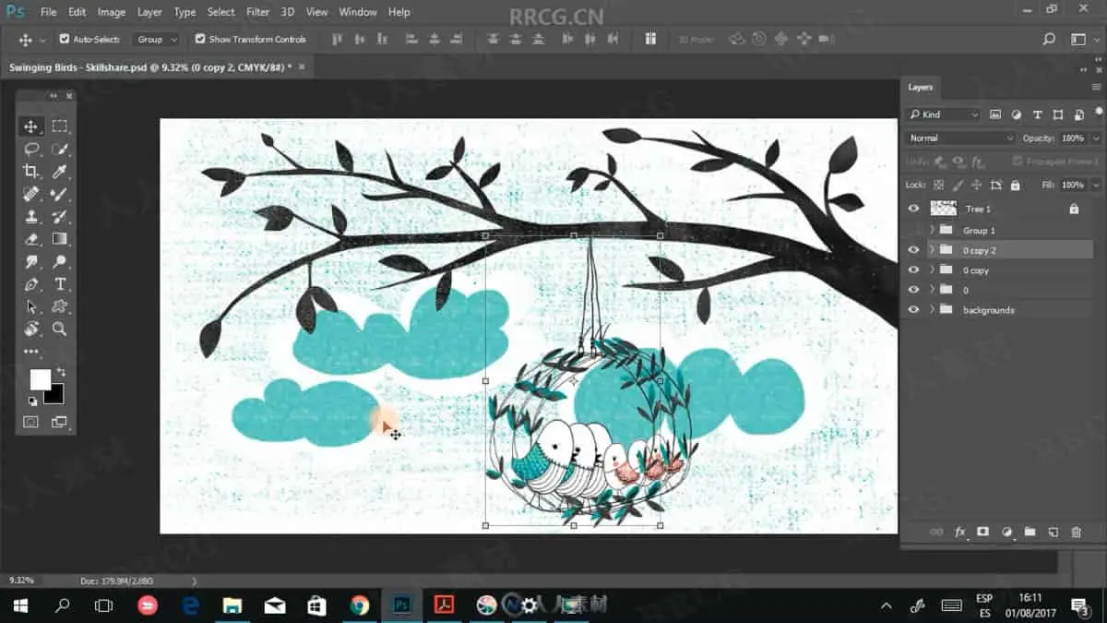The height and width of the screenshot is (623, 1107).
Task: Open the Window menu
Action: point(357,12)
